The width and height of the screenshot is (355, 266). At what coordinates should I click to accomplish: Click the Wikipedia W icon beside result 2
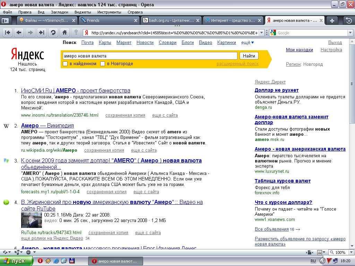click(x=6, y=126)
